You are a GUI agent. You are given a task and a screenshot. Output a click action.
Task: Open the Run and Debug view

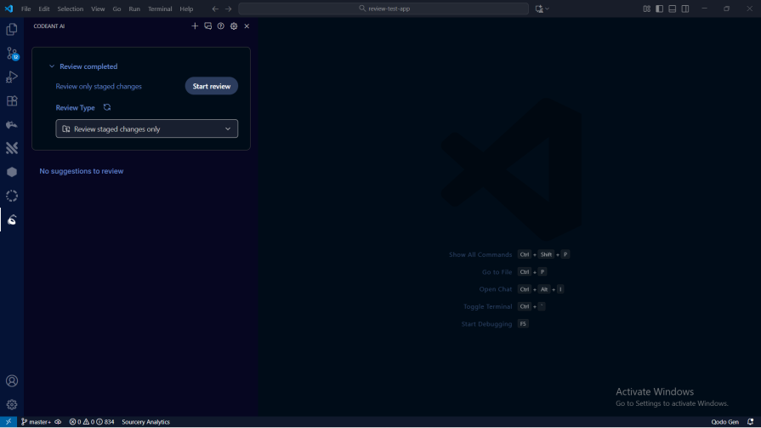[12, 77]
